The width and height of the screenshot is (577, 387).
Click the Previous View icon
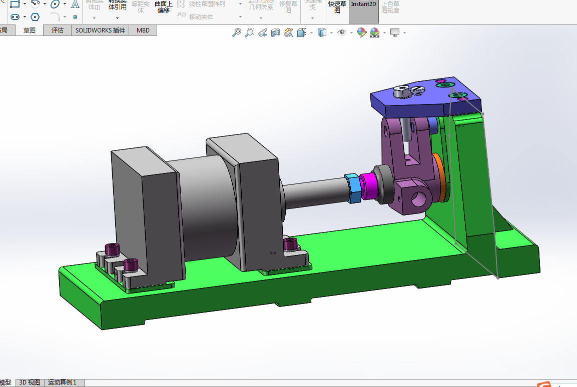[263, 33]
